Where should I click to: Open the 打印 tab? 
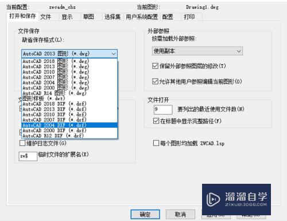point(189,17)
